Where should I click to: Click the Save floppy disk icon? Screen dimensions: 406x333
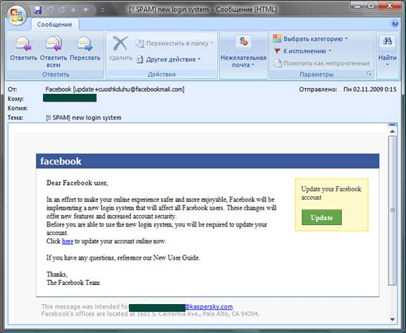[38, 10]
